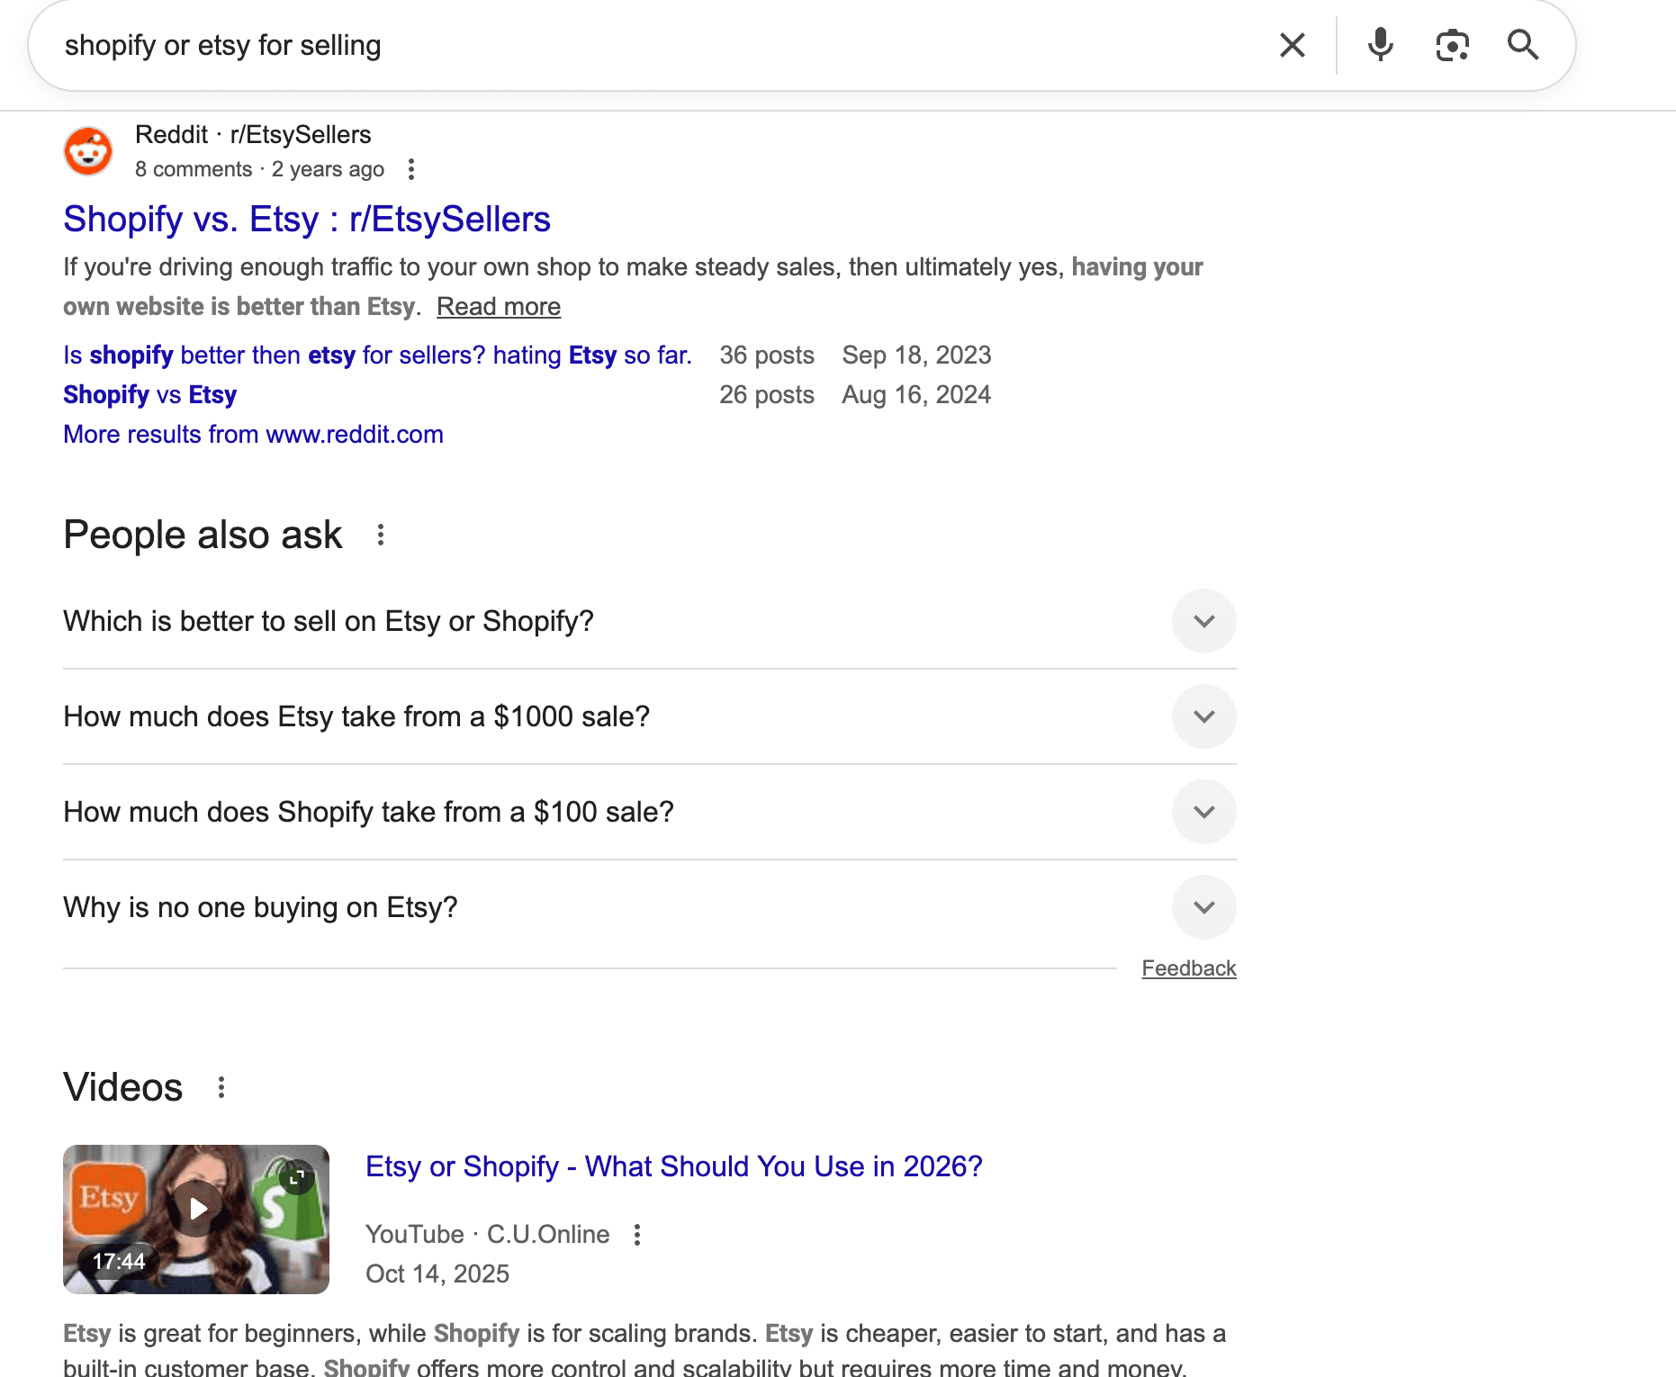Open the "Etsy or Shopify - What Should You Use in 2026?" video
This screenshot has height=1377, width=1676.
click(x=674, y=1165)
